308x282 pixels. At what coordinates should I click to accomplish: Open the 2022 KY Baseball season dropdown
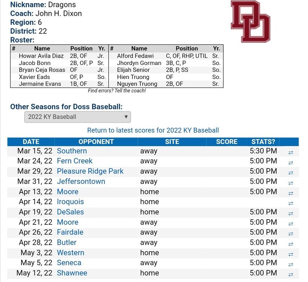pyautogui.click(x=77, y=117)
